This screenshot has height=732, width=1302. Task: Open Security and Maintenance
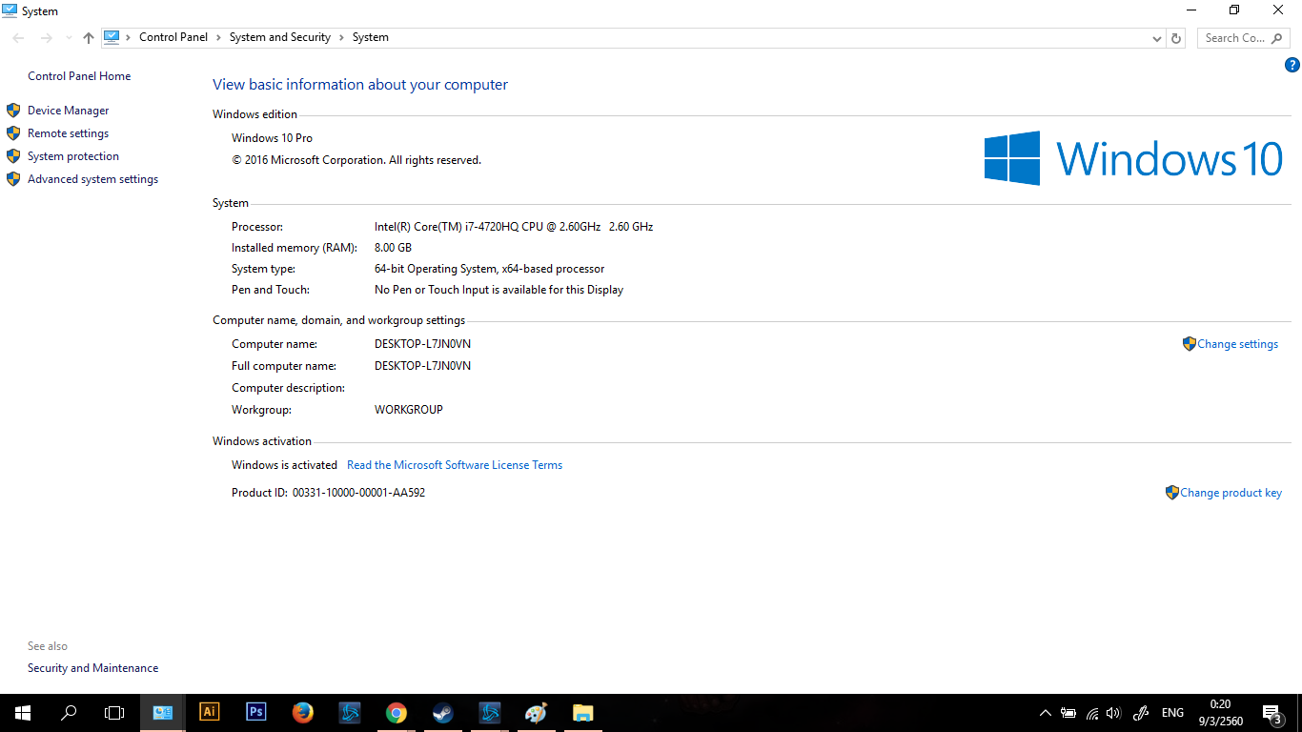coord(93,668)
